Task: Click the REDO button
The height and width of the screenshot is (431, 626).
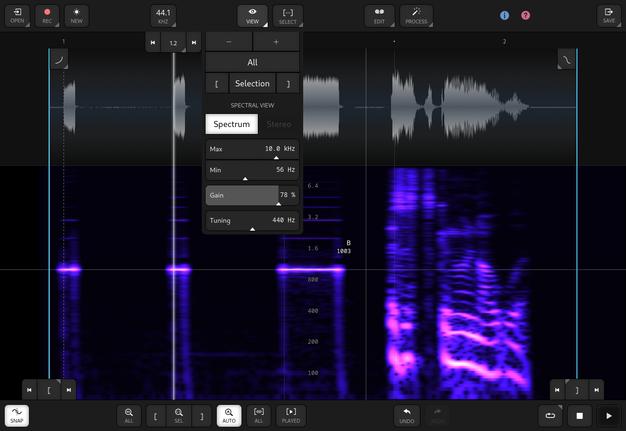Action: [438, 415]
